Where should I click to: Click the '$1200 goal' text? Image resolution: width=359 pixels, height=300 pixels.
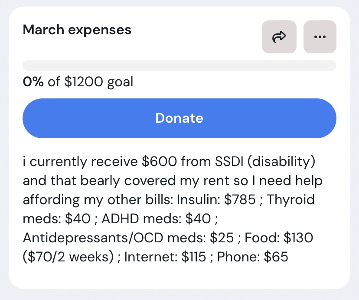pyautogui.click(x=99, y=82)
